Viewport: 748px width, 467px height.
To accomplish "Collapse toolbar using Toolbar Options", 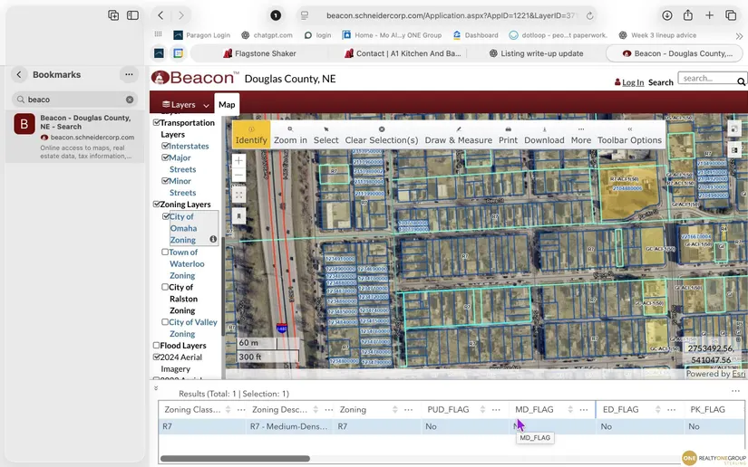I will tap(629, 136).
